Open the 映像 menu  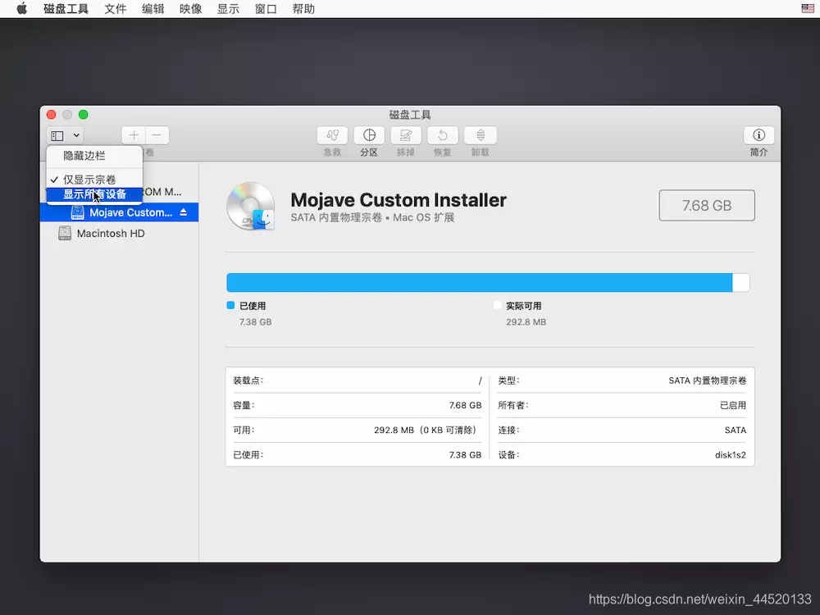(x=190, y=9)
